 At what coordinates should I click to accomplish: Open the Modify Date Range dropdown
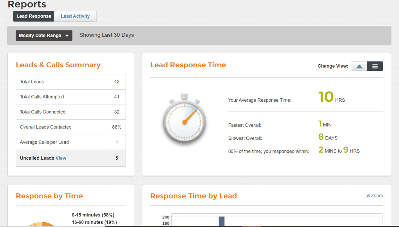point(44,36)
